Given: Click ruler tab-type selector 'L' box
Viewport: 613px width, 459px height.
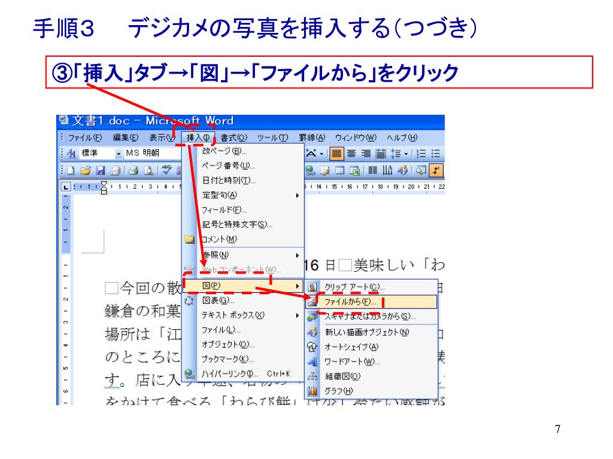Looking at the screenshot, I should [66, 187].
